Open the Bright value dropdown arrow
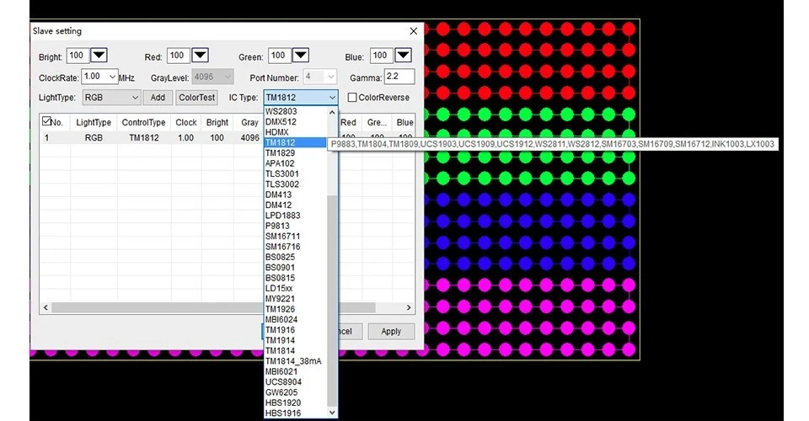Image resolution: width=809 pixels, height=421 pixels. (x=99, y=55)
